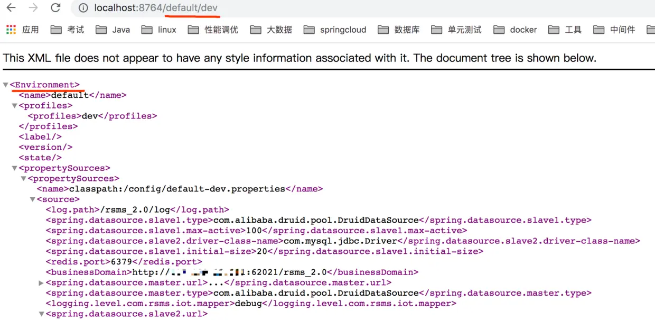Collapse the outer propertySources node
The width and height of the screenshot is (655, 320).
click(14, 168)
